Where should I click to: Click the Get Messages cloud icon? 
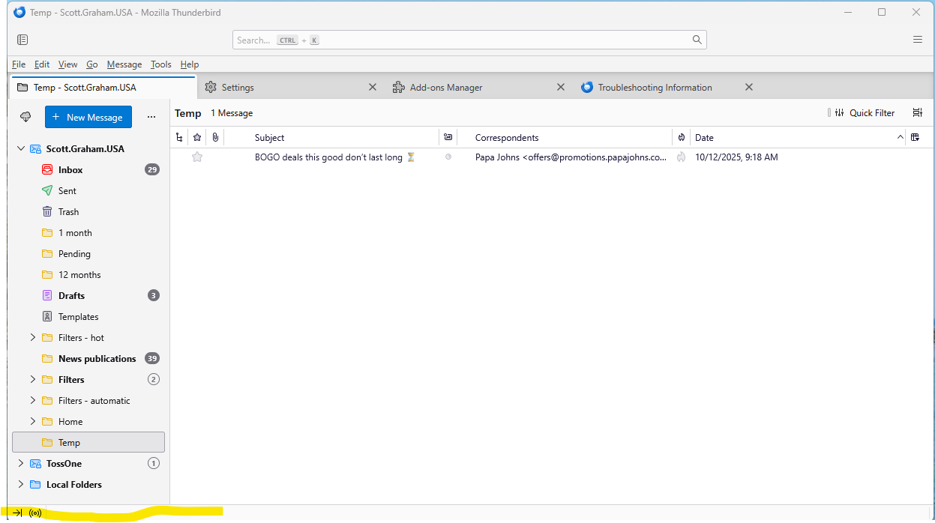(25, 117)
